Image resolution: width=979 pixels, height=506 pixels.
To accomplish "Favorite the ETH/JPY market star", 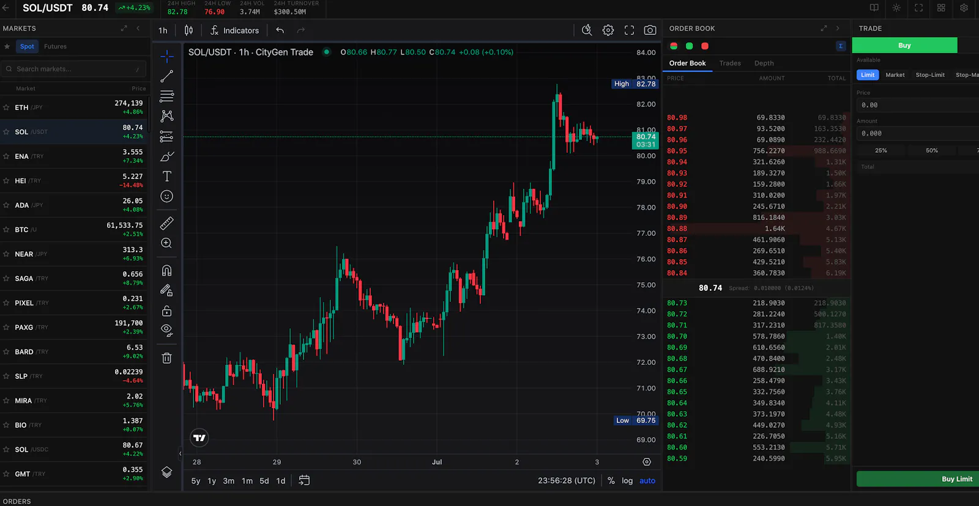I will coord(7,107).
